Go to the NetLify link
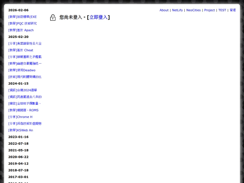The image size is (244, 183). [x=177, y=10]
